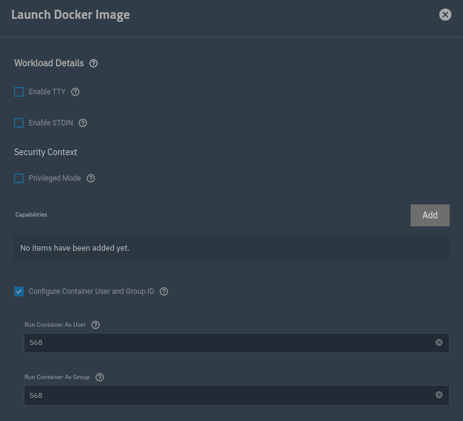Show help for Enable STDIN option

coord(83,123)
